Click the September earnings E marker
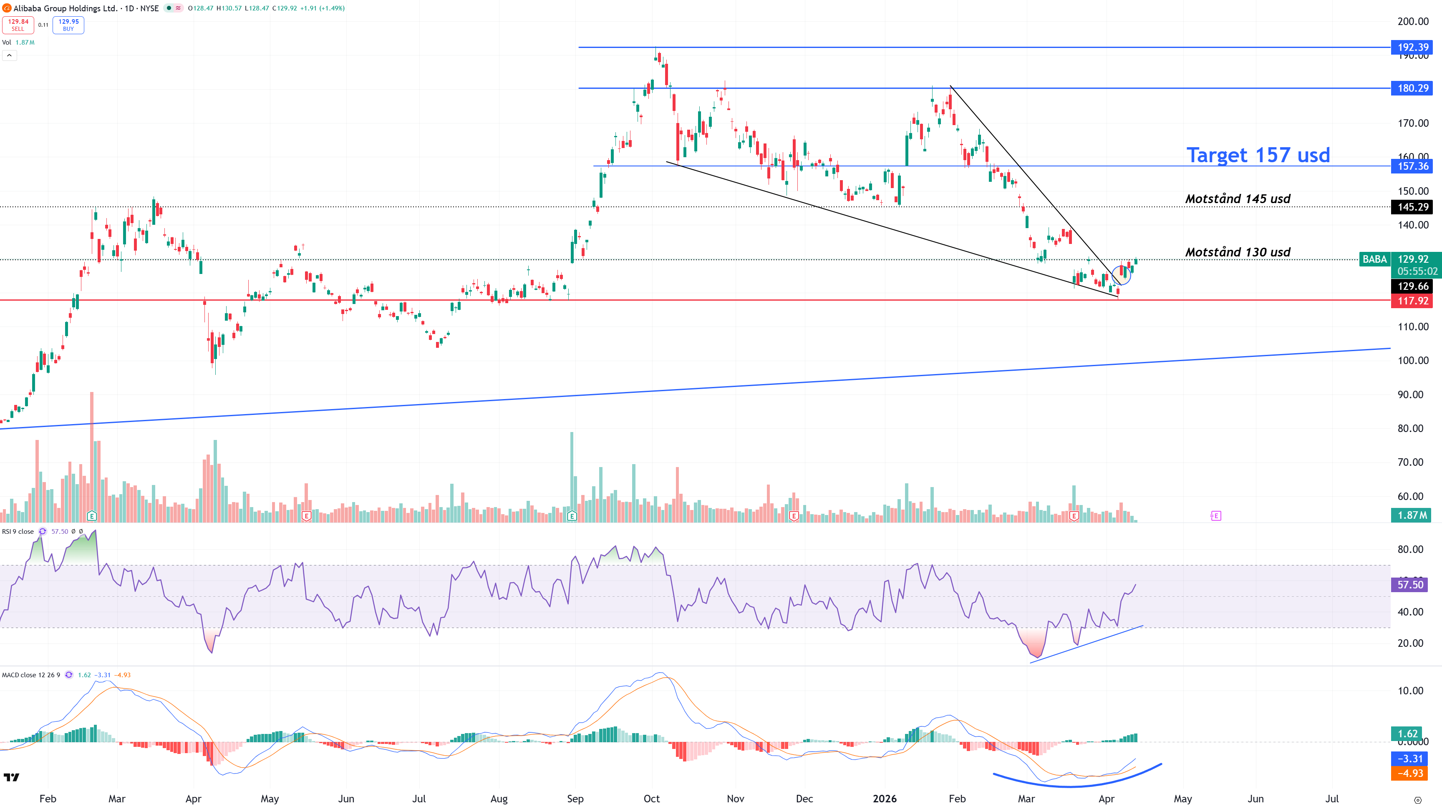 [x=572, y=516]
